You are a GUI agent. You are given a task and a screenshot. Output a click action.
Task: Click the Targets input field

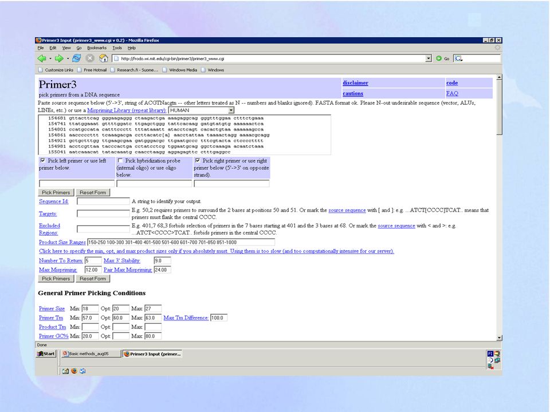tap(104, 213)
